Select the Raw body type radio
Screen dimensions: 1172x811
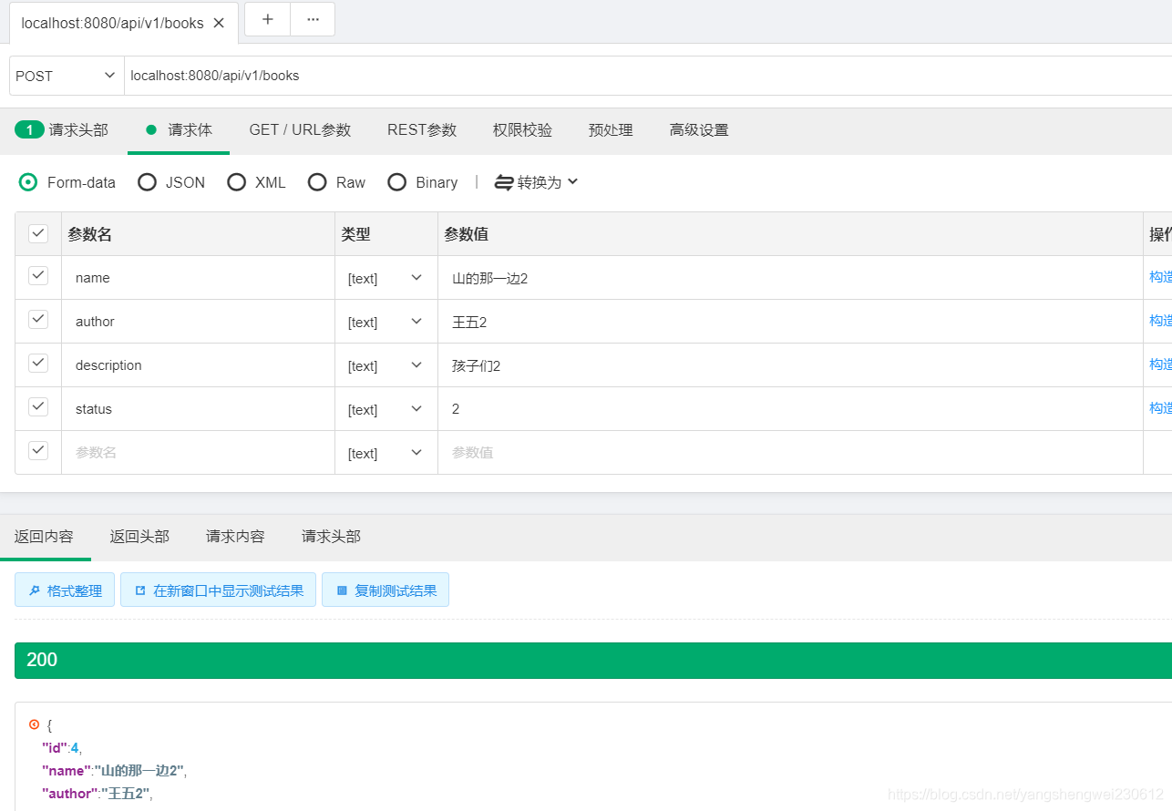(x=317, y=182)
